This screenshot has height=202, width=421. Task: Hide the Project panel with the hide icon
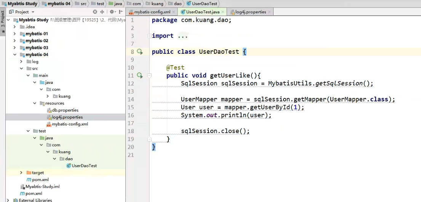click(x=121, y=12)
